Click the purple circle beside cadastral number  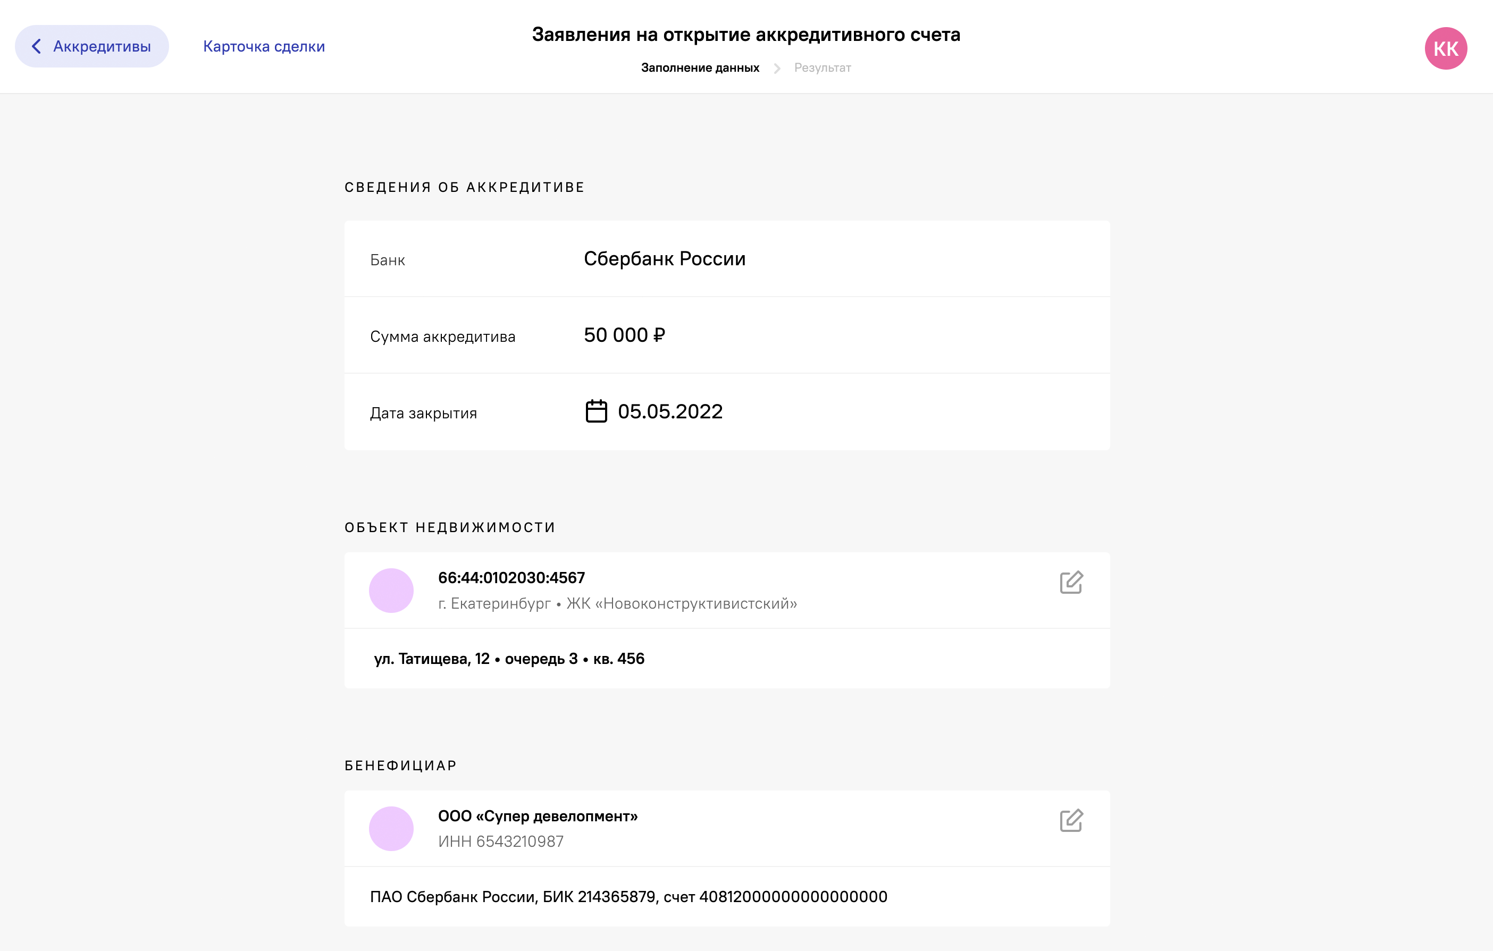[391, 590]
